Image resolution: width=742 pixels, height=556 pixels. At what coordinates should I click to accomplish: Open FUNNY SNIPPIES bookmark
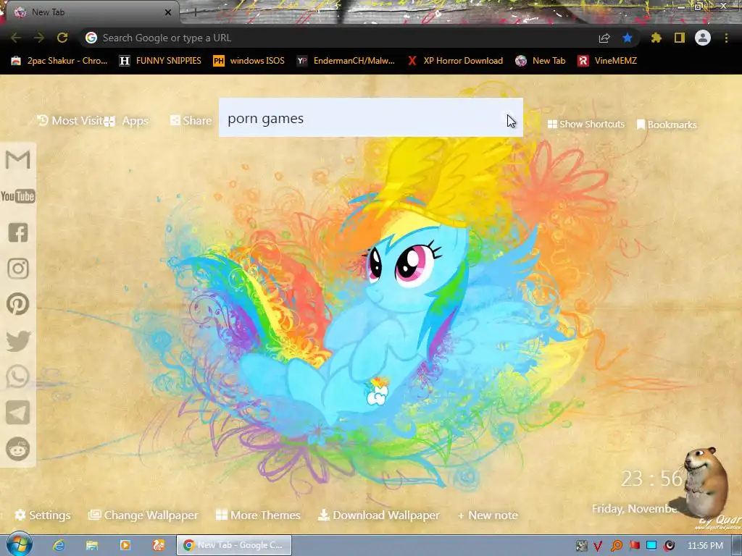pos(160,61)
